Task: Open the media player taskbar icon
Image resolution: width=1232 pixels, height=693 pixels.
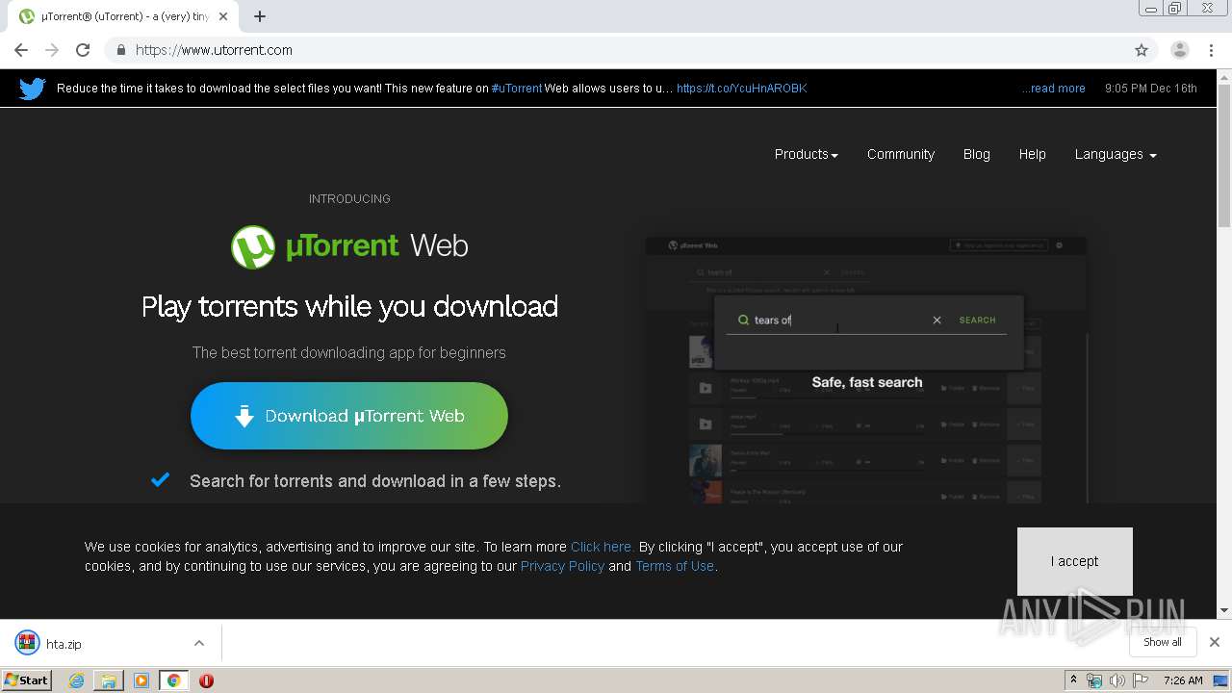Action: click(x=141, y=680)
